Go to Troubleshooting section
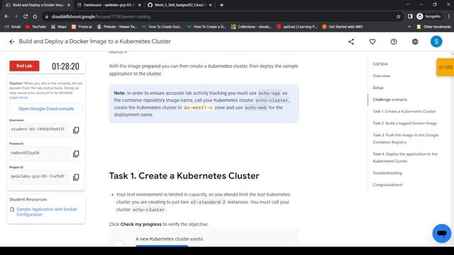This screenshot has width=454, height=255. pyautogui.click(x=387, y=173)
